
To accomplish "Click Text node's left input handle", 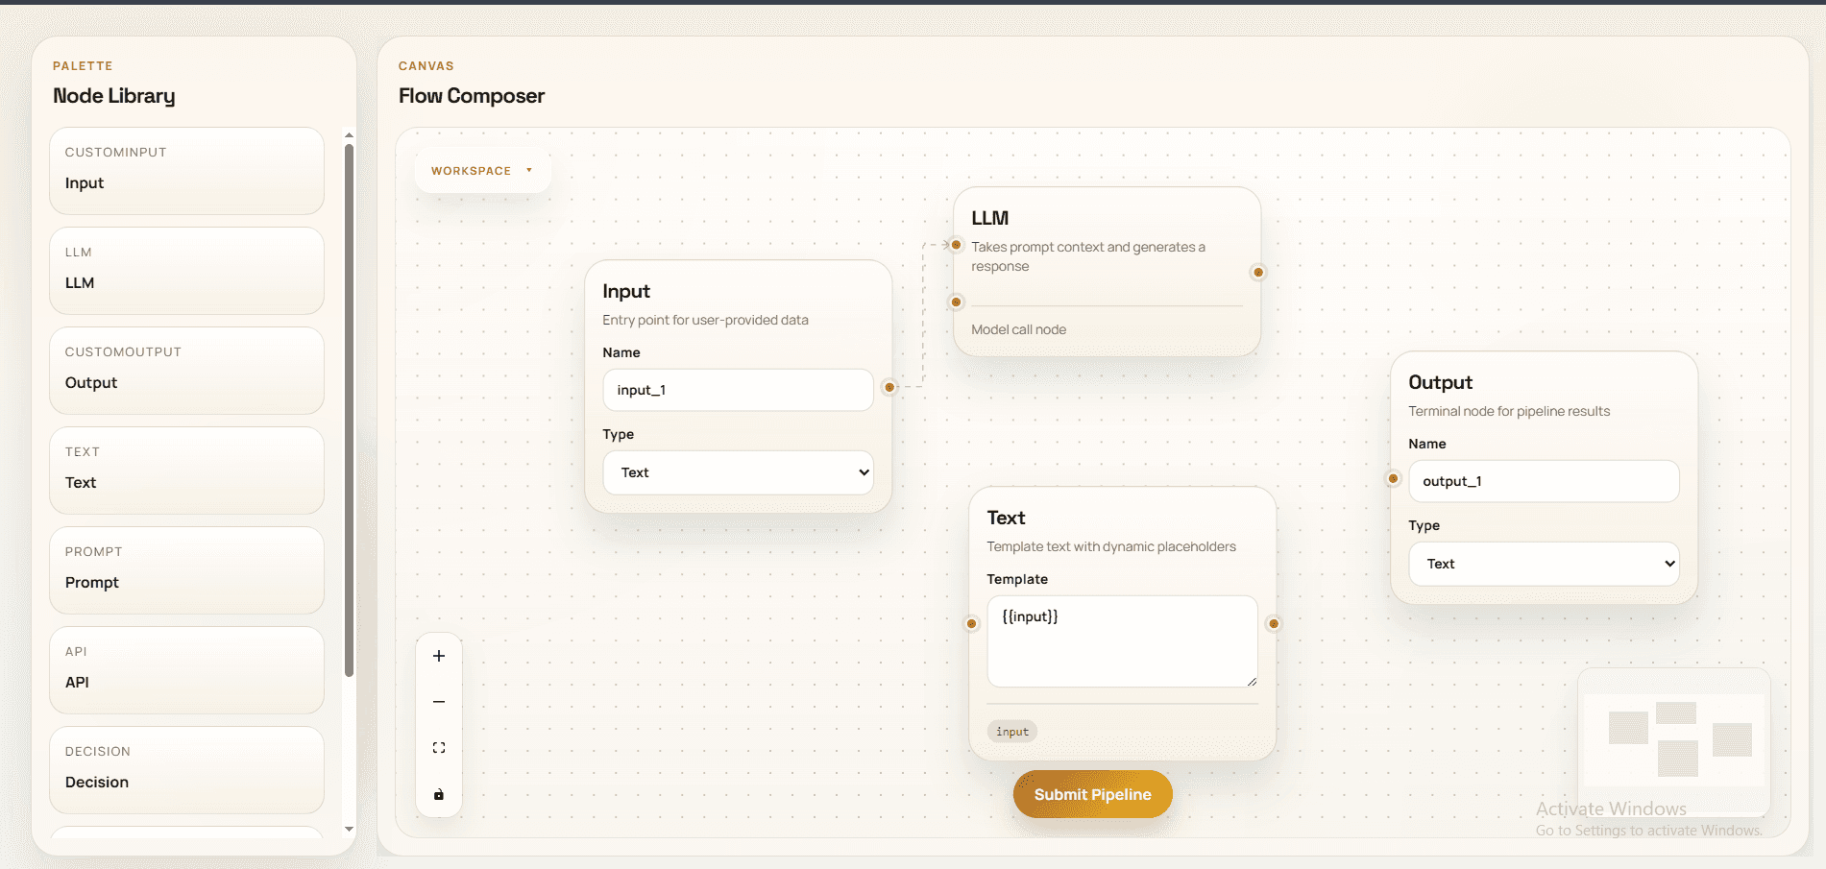I will (x=971, y=624).
